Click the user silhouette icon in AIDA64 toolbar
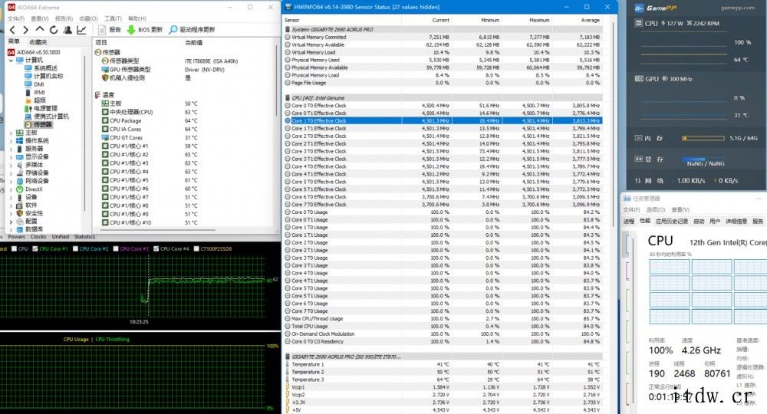The width and height of the screenshot is (767, 414). [x=67, y=30]
